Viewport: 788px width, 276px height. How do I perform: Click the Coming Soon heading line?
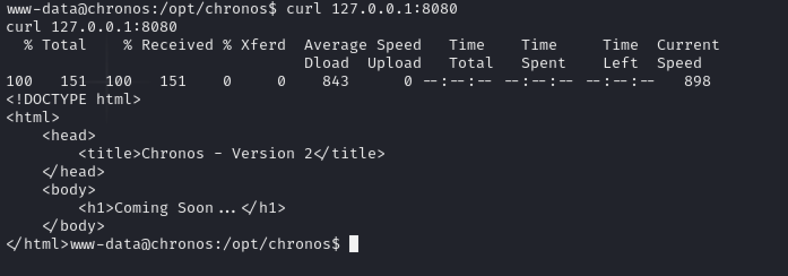(x=182, y=208)
